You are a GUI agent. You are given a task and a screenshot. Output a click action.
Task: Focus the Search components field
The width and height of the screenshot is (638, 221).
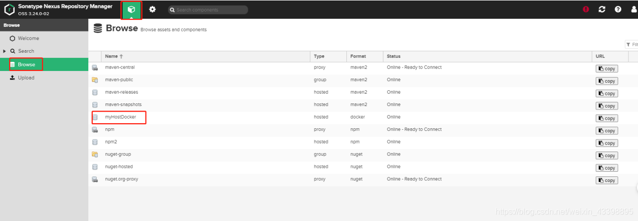point(208,10)
